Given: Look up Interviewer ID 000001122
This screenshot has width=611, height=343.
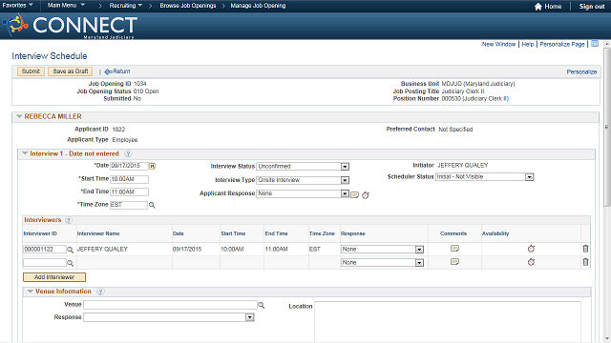Looking at the screenshot, I should (x=70, y=250).
